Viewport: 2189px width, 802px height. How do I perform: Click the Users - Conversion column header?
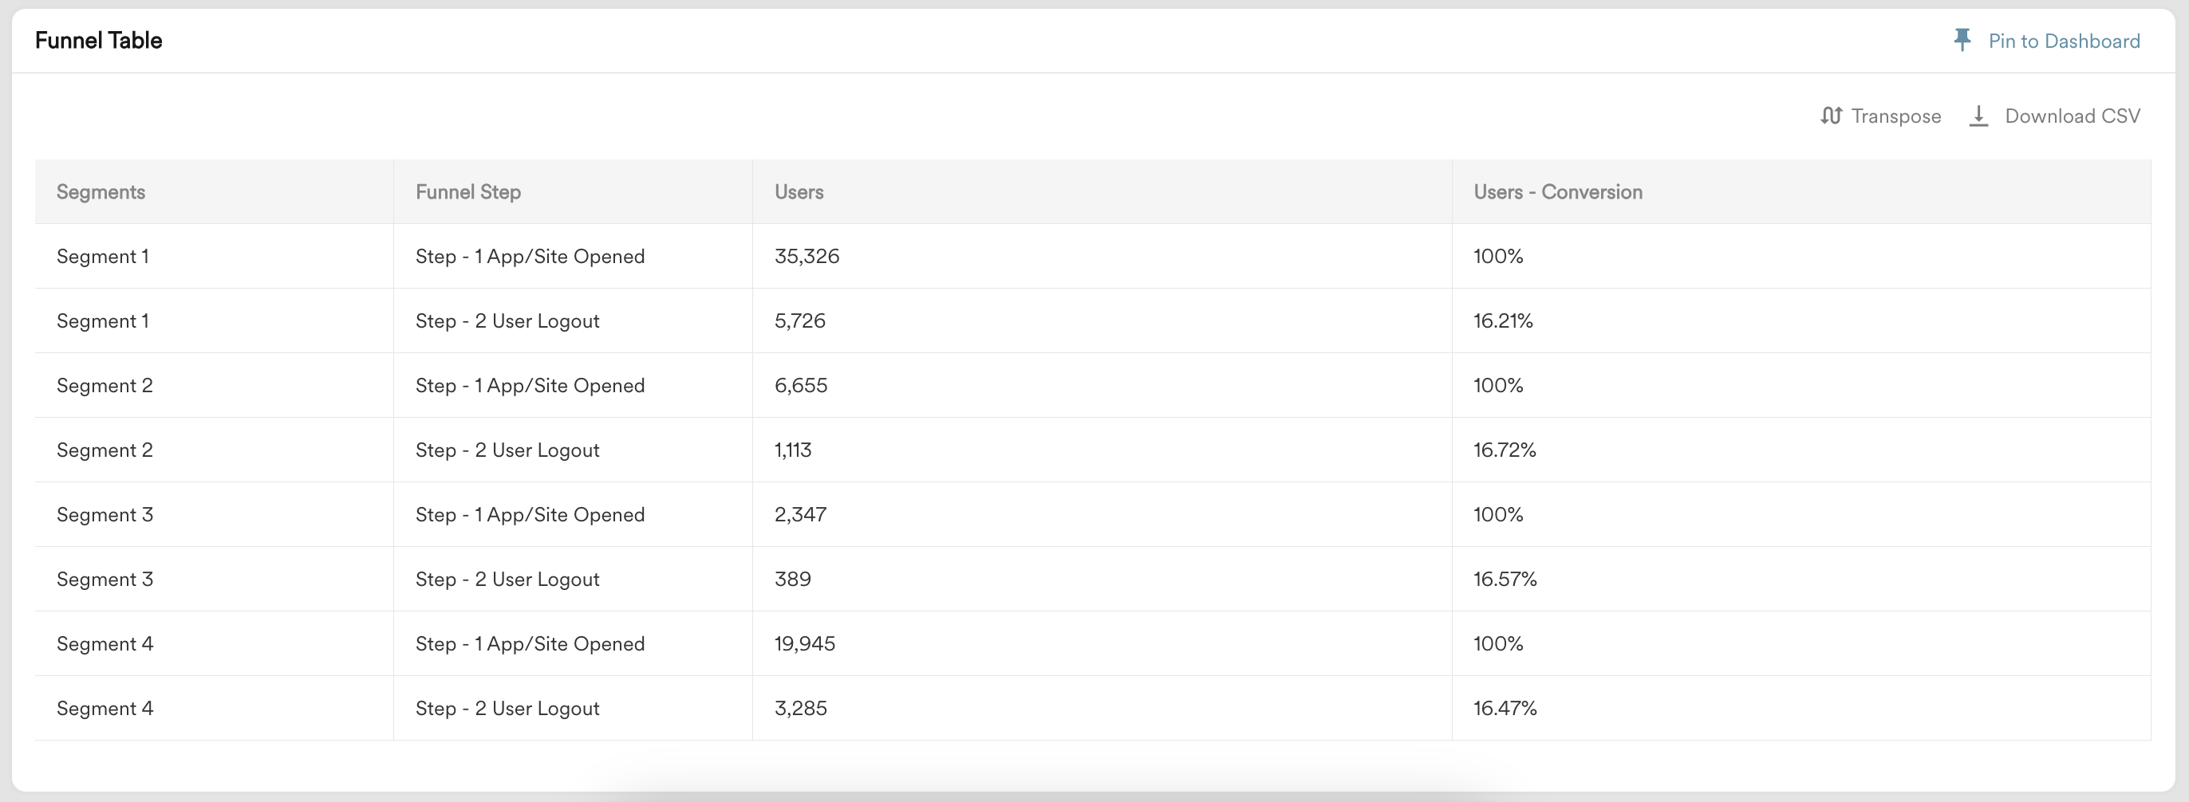coord(1556,192)
